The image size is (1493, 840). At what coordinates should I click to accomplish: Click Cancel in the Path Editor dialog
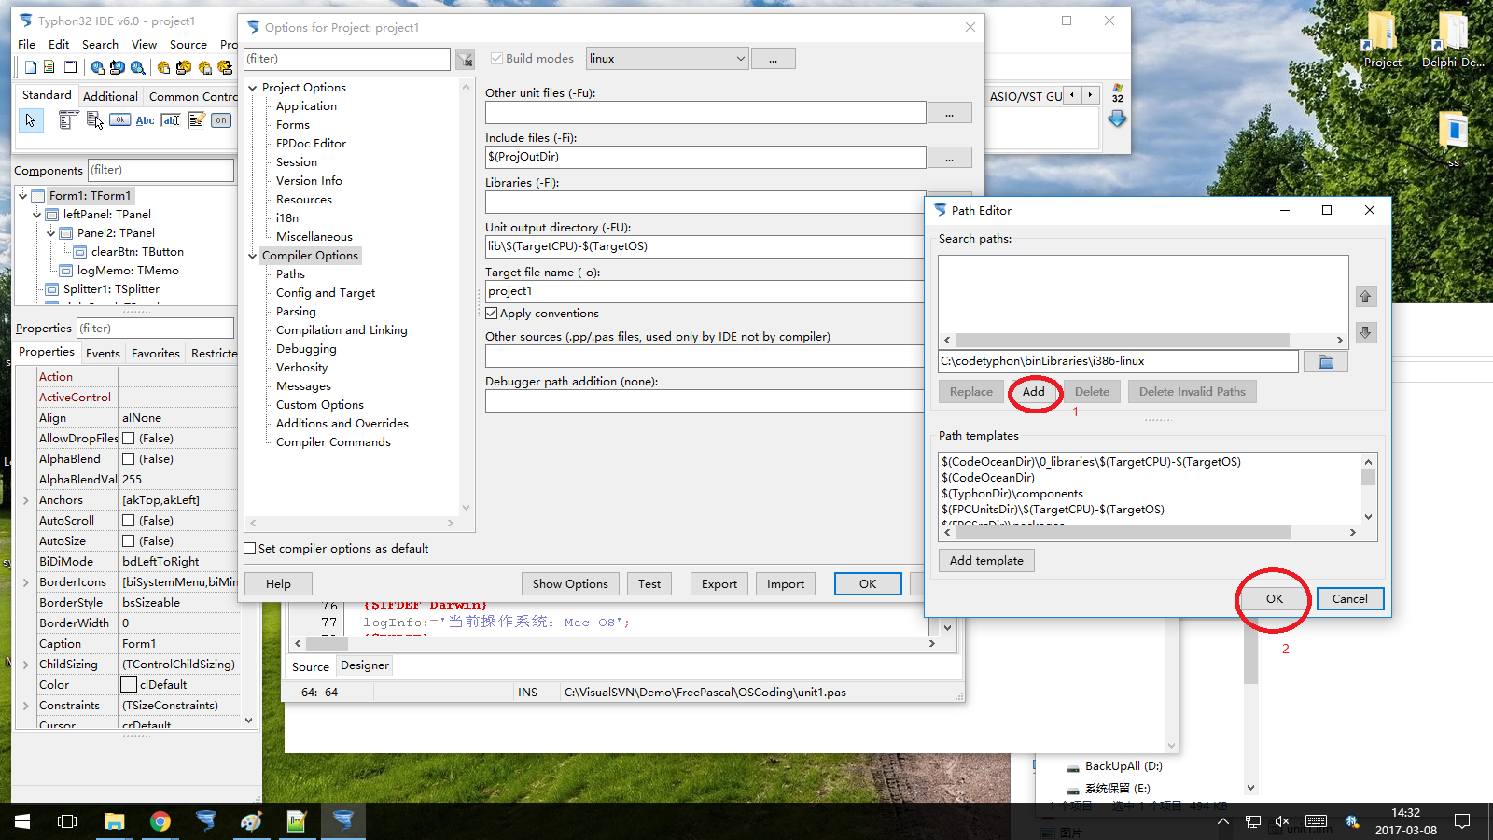(x=1349, y=599)
